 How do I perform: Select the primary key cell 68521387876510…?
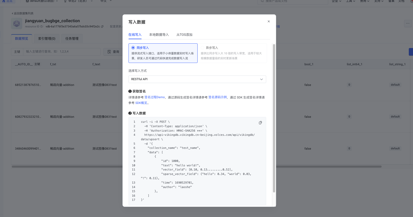click(28, 85)
